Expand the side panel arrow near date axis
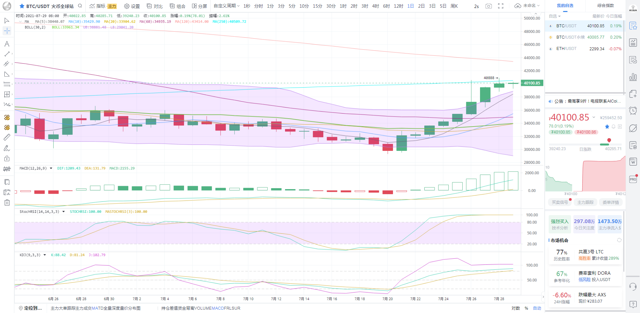Viewport: 640px width, 313px height. click(x=543, y=297)
